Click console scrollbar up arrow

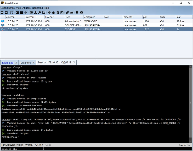click(190, 67)
